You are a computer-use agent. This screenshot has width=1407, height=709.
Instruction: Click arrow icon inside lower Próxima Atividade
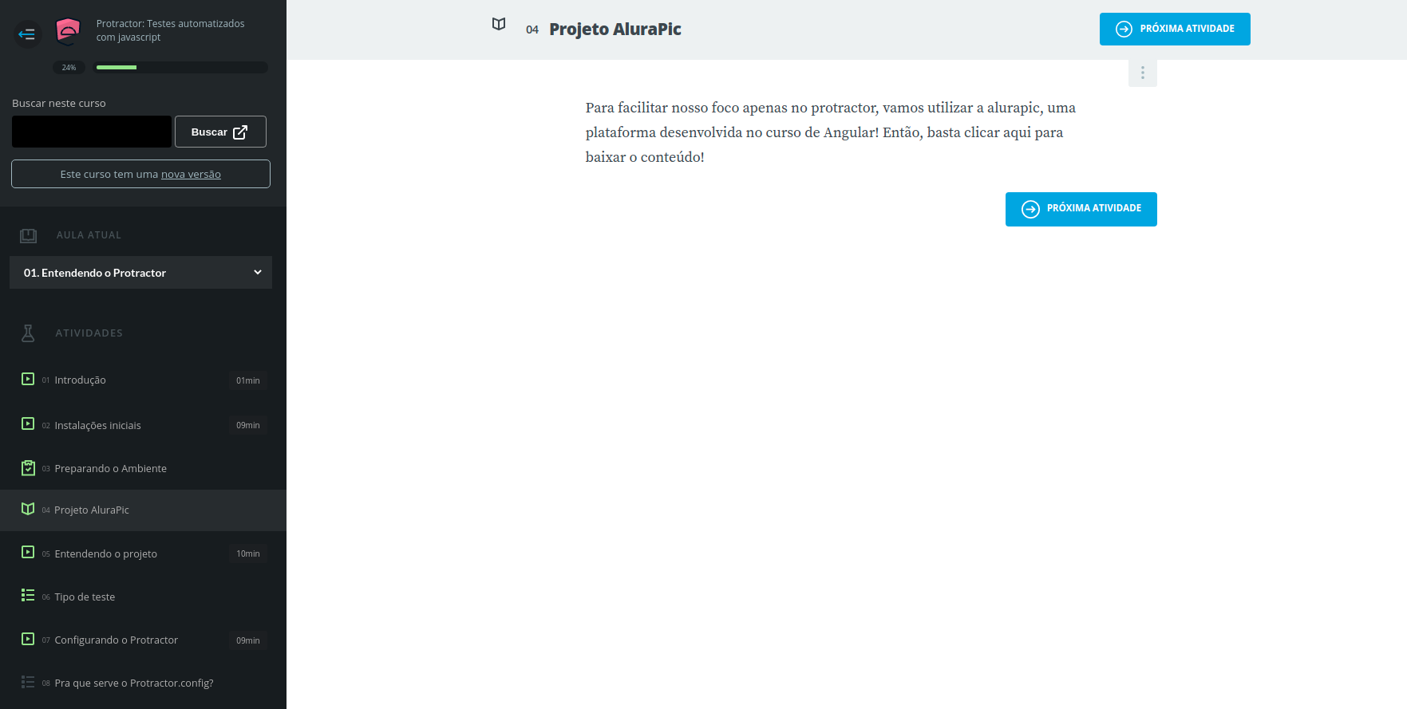pyautogui.click(x=1030, y=209)
